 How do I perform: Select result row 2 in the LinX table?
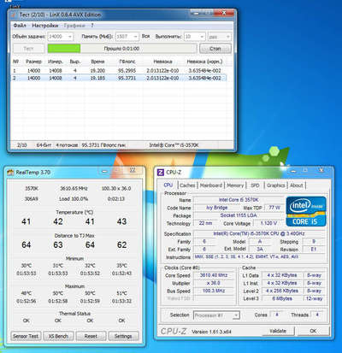(119, 78)
